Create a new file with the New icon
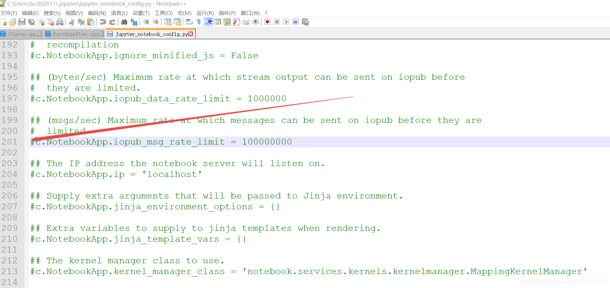Viewport: 610px width, 288px height. (3, 22)
